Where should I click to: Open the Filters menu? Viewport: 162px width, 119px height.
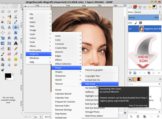pyautogui.click(x=39, y=46)
